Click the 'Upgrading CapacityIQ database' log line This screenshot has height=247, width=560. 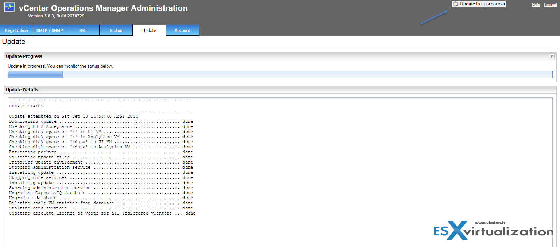point(101,193)
